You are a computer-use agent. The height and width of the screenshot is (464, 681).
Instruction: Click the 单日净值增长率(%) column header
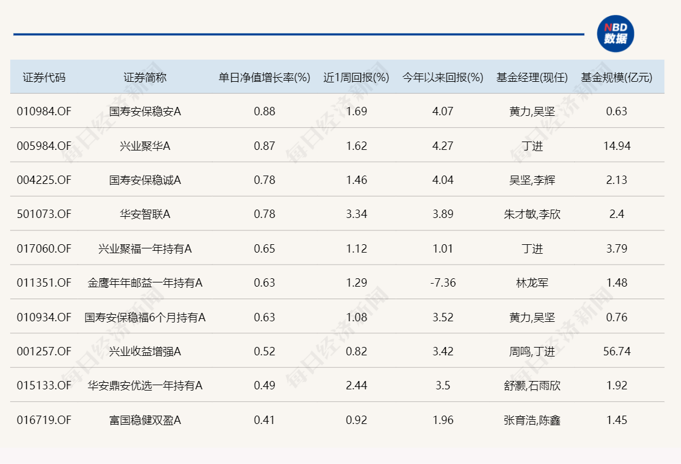tap(264, 78)
